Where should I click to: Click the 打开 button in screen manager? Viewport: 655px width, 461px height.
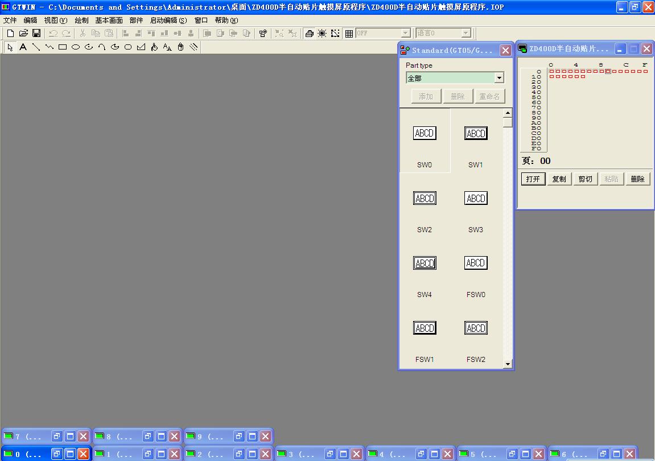[533, 179]
